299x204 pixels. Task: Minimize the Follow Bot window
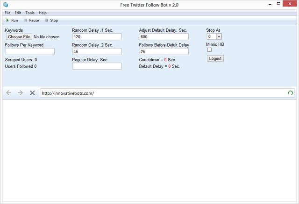270,4
